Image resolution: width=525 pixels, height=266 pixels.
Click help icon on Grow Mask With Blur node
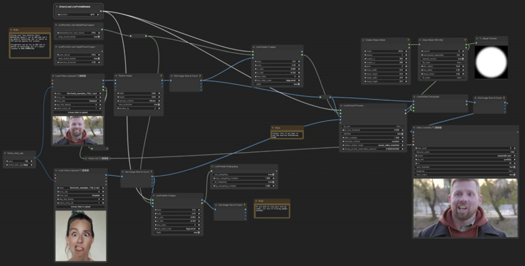pyautogui.click(x=465, y=40)
